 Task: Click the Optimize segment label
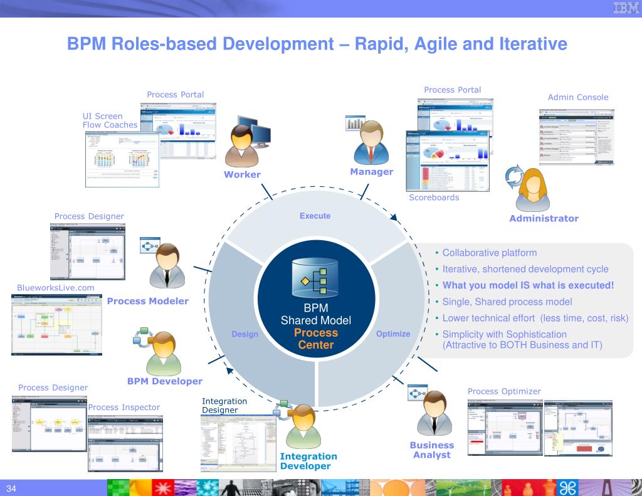(x=393, y=334)
